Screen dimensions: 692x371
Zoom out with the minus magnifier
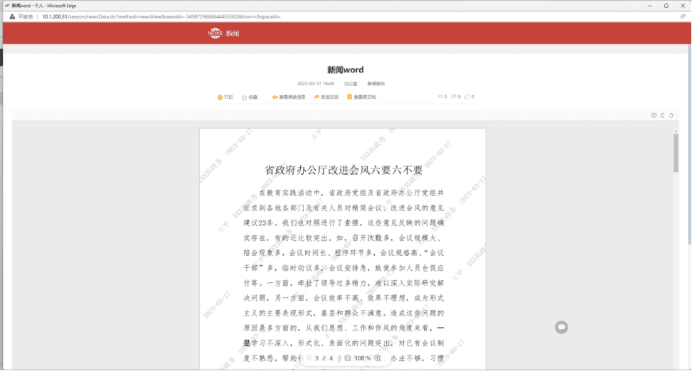[x=348, y=358]
